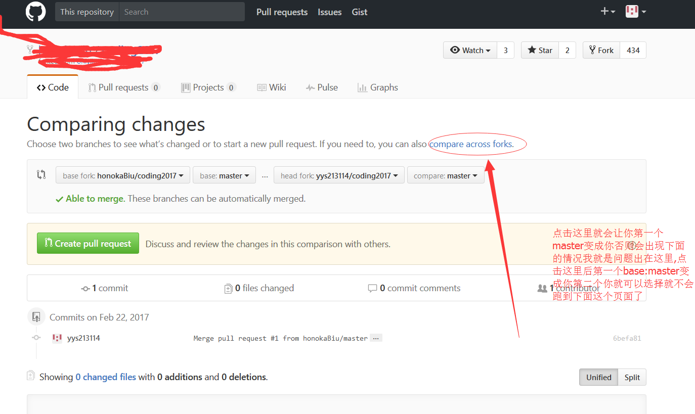
Task: Click the comment bubble icon beside commit comments
Action: (372, 288)
